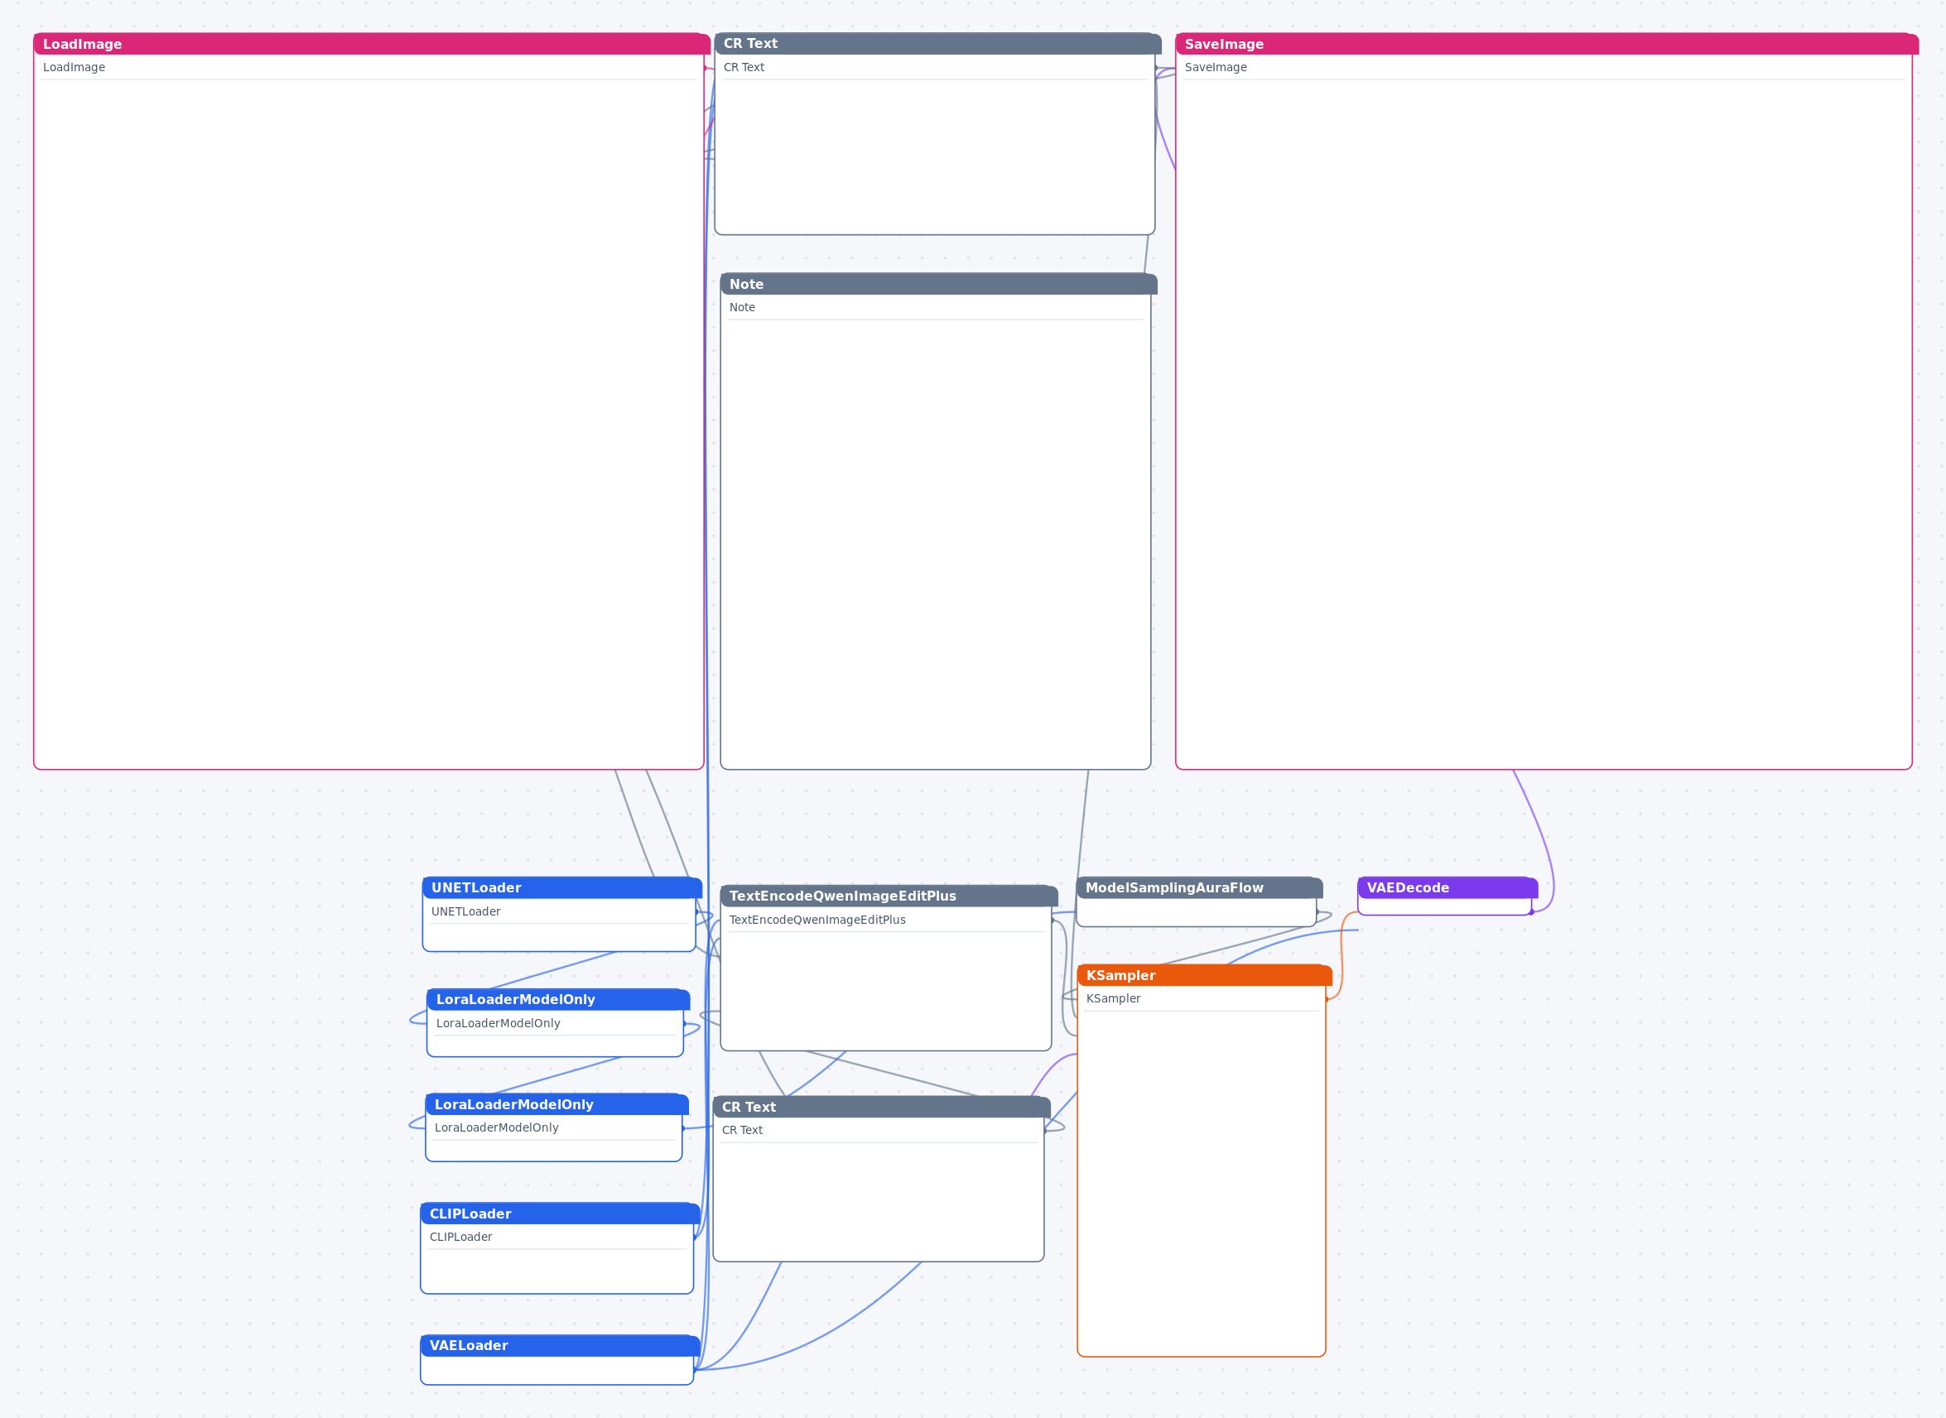Image resolution: width=1946 pixels, height=1418 pixels.
Task: Click the 'LoadImage' label inside node body
Action: [74, 67]
